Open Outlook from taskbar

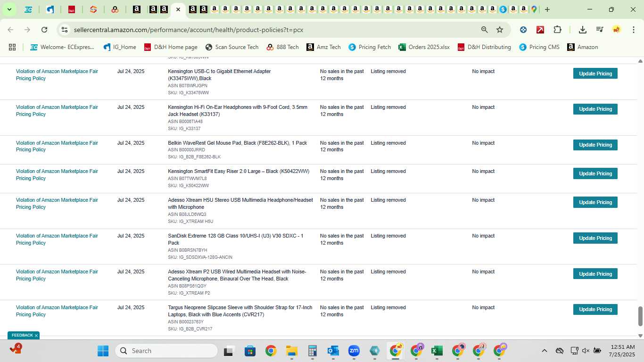(333, 351)
